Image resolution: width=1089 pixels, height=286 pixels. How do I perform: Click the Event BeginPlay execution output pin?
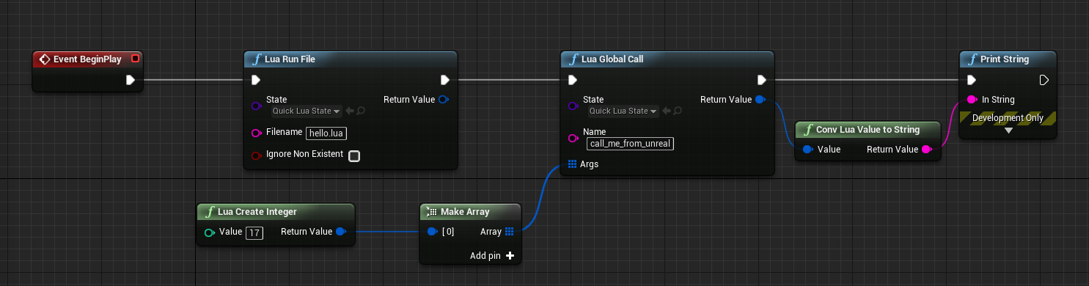[131, 80]
